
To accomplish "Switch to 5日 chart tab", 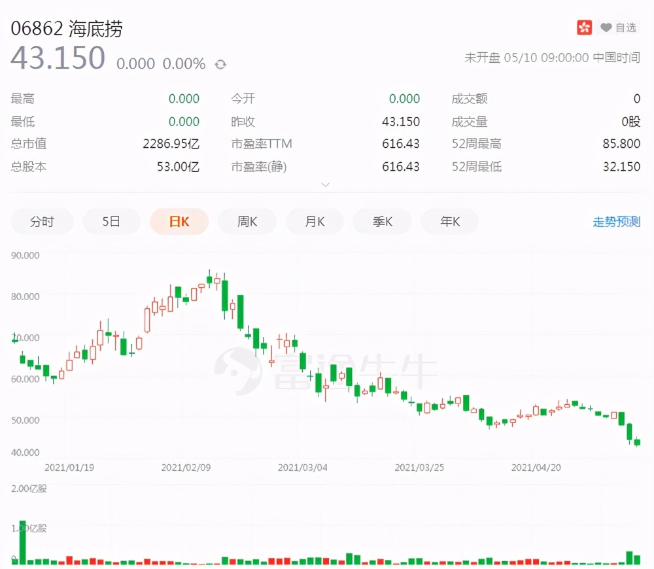I will click(111, 222).
